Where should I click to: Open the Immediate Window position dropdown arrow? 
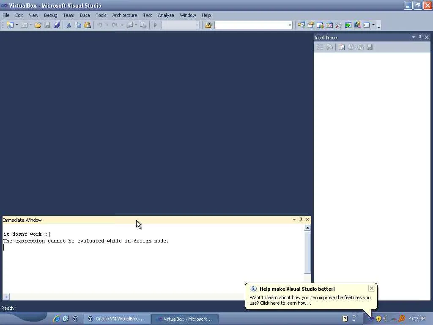[294, 220]
